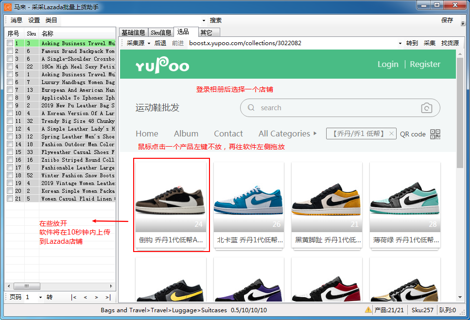Tick checkbox for row 1 Aoking Business Travel
The height and width of the screenshot is (320, 470).
coord(10,43)
